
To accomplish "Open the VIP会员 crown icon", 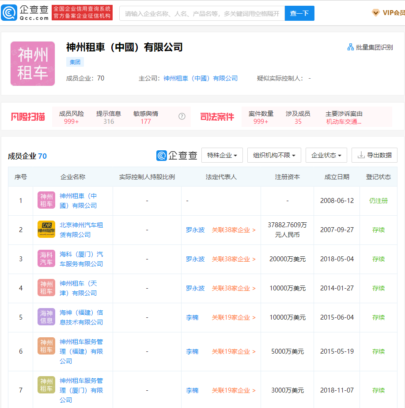I will pyautogui.click(x=375, y=12).
